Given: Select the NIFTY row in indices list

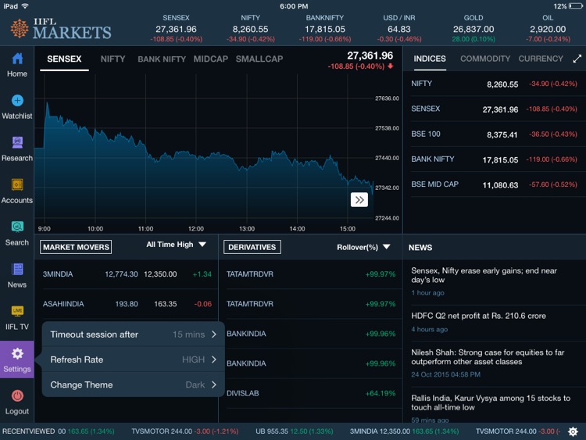Looking at the screenshot, I should tap(494, 84).
